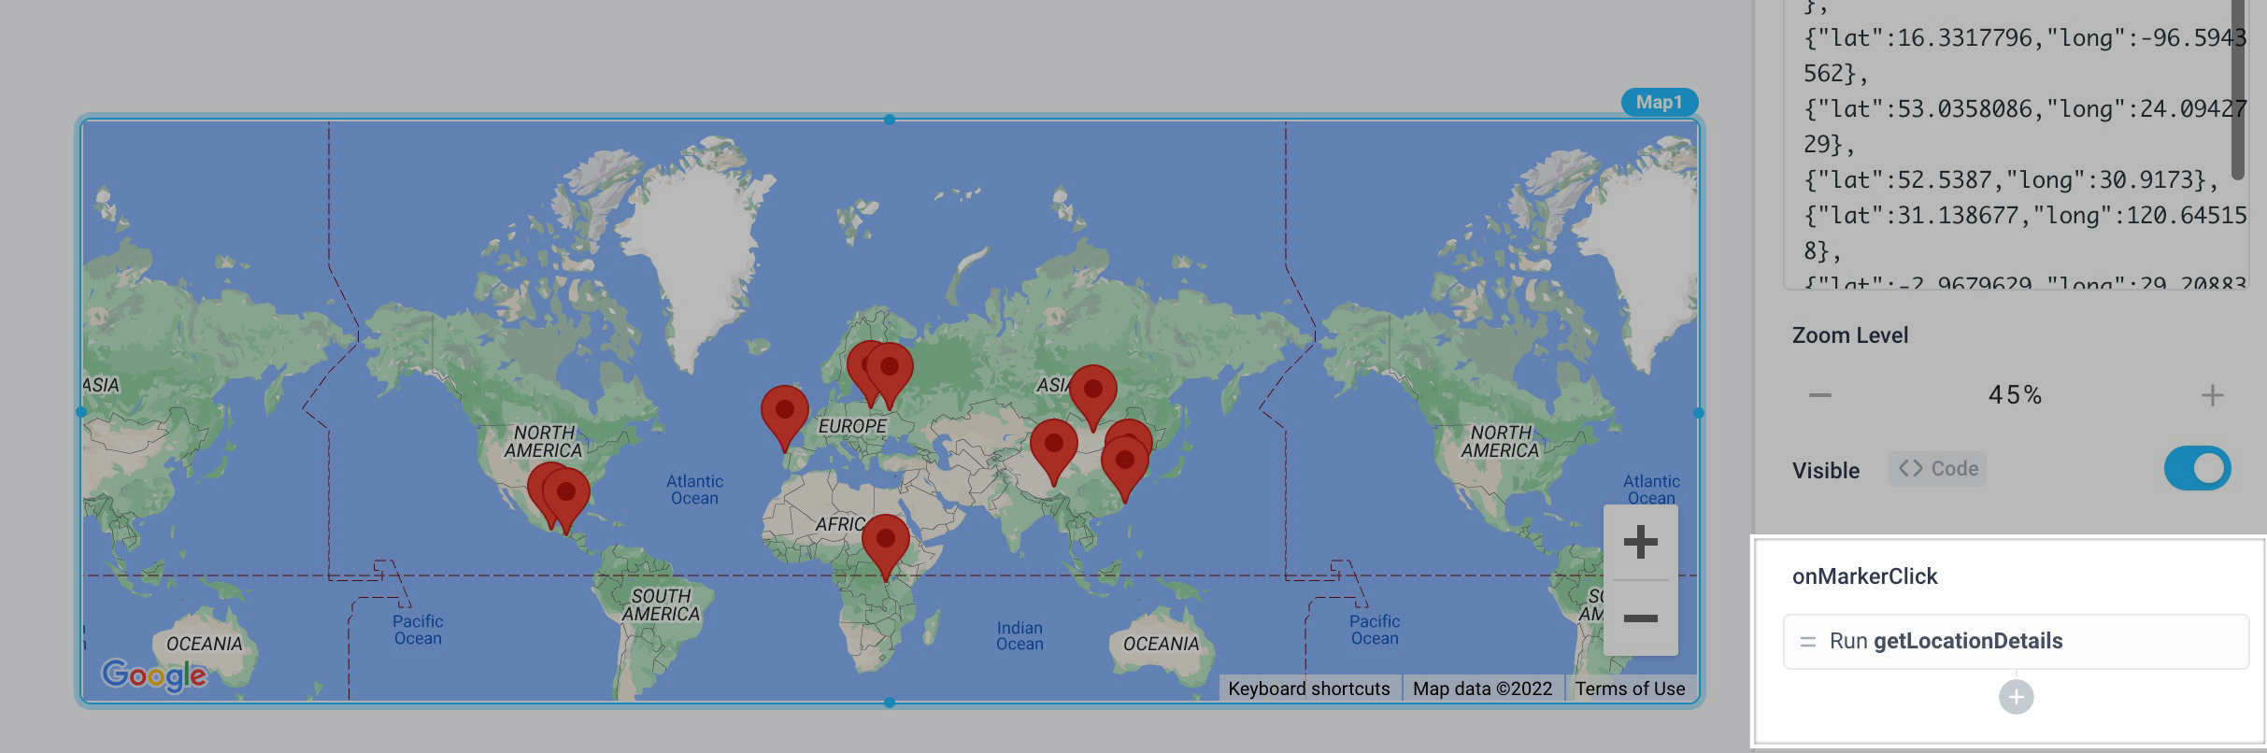The width and height of the screenshot is (2267, 753).
Task: Click the top center resize handle of Map1
Action: [890, 120]
